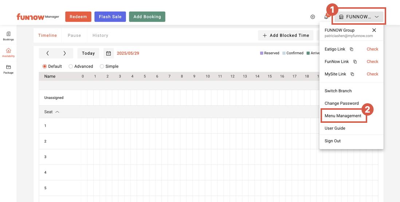Copy the FunNow Link
This screenshot has height=202, width=400.
[x=355, y=62]
